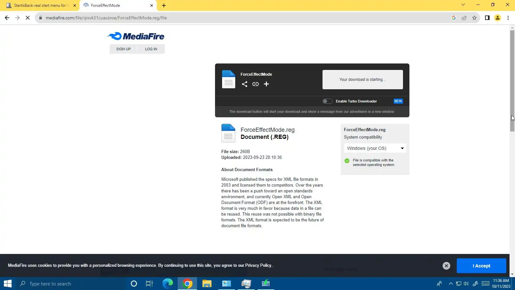Dismiss the cookie banner with the X icon
The image size is (515, 290).
[x=446, y=266]
